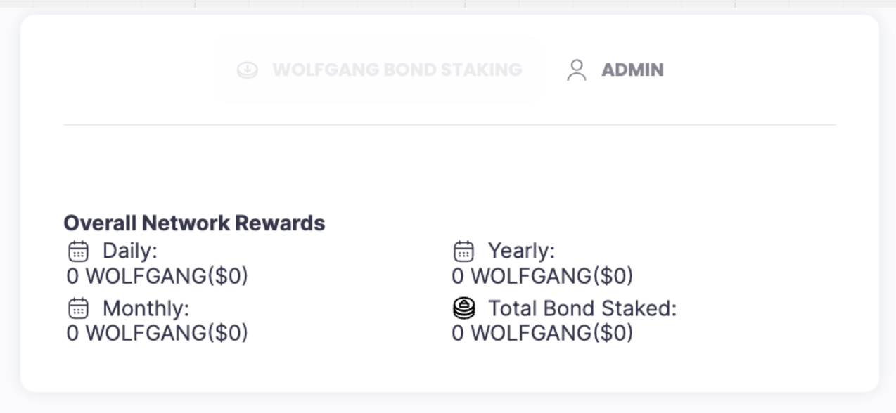
Task: Click the Daily rewards label
Action: point(130,251)
